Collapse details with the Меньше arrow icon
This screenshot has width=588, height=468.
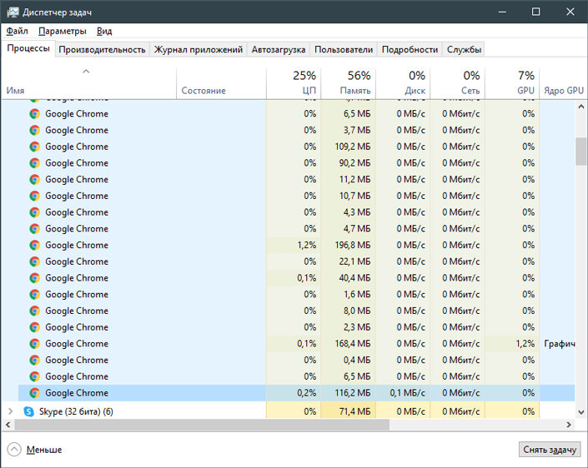[14, 450]
